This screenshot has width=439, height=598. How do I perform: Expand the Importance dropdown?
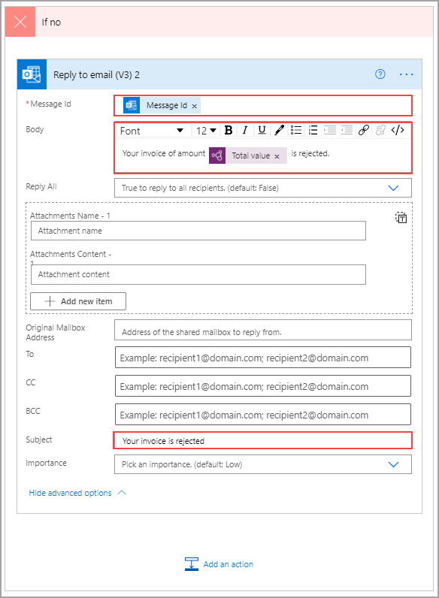393,464
